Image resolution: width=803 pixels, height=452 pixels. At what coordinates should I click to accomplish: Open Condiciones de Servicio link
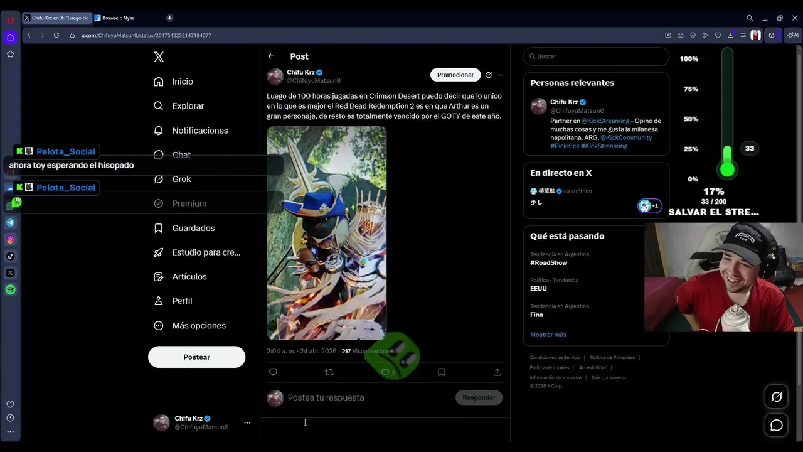(x=555, y=358)
